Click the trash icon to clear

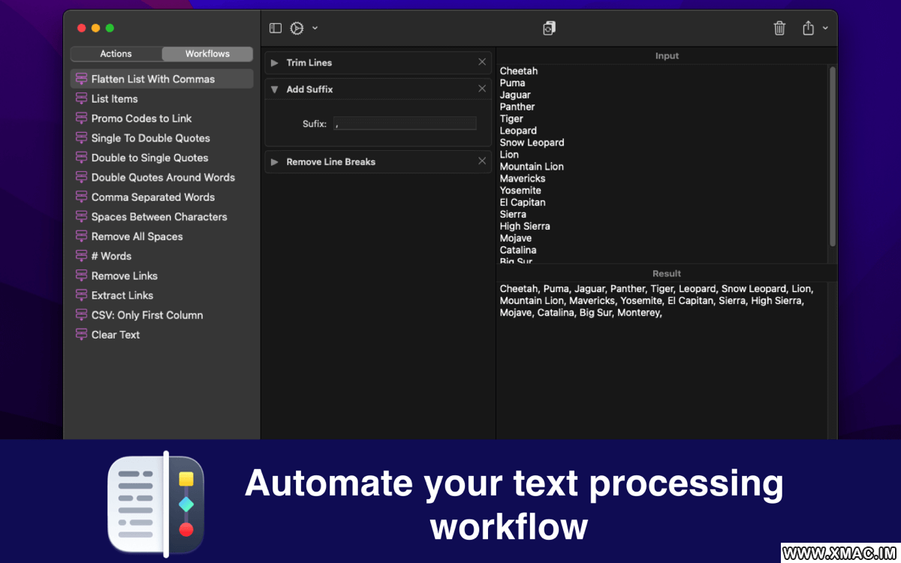click(779, 29)
